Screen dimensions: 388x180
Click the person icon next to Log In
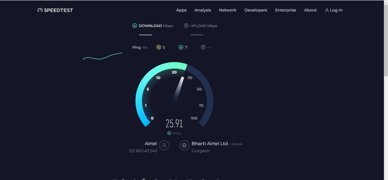pyautogui.click(x=327, y=10)
